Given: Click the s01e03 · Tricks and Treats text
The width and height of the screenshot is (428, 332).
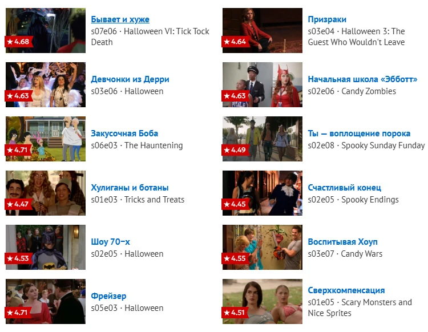Looking at the screenshot, I should coord(138,200).
